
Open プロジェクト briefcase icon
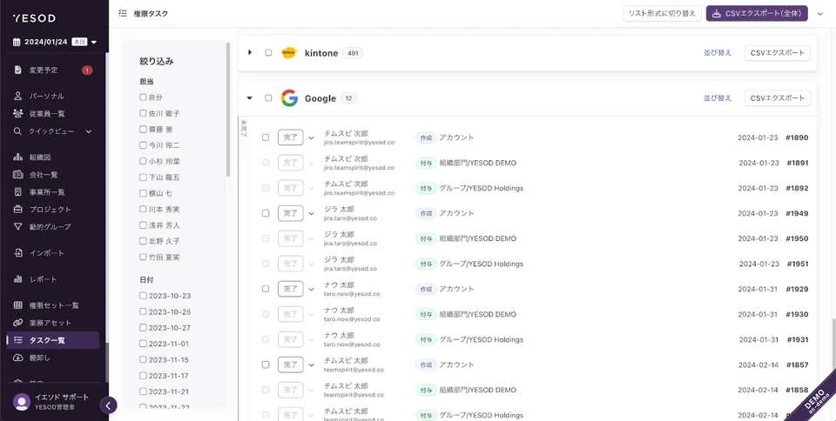click(x=18, y=209)
